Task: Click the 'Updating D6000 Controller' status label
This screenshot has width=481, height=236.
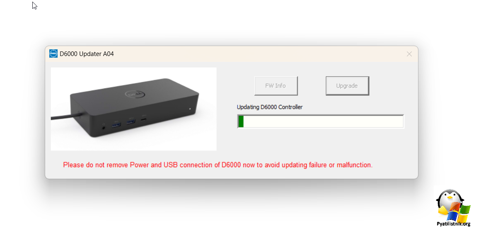Action: click(x=270, y=107)
